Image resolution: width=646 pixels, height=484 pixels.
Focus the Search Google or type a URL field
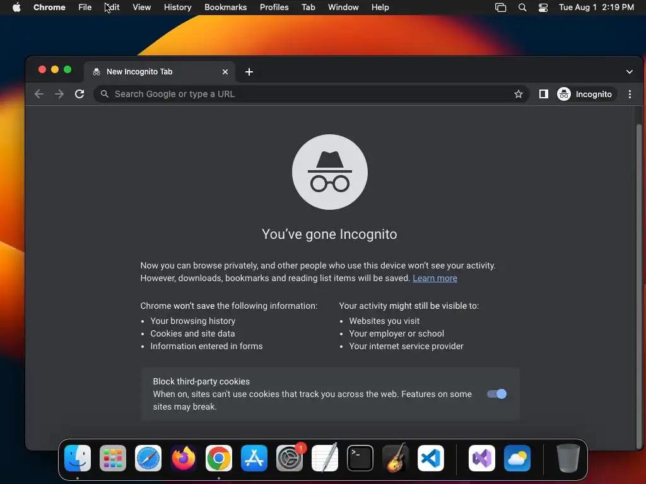pyautogui.click(x=311, y=95)
